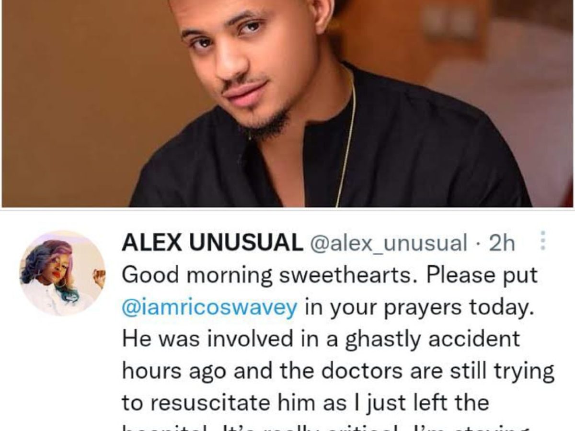Open the @alex_unusual handle link
The image size is (575, 431).
pos(389,244)
